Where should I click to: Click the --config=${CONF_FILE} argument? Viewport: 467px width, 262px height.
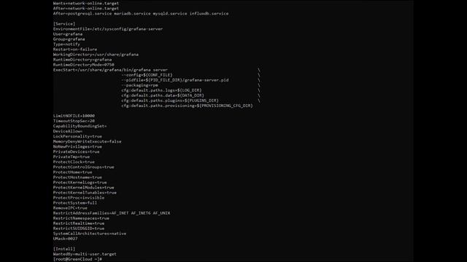pos(147,75)
